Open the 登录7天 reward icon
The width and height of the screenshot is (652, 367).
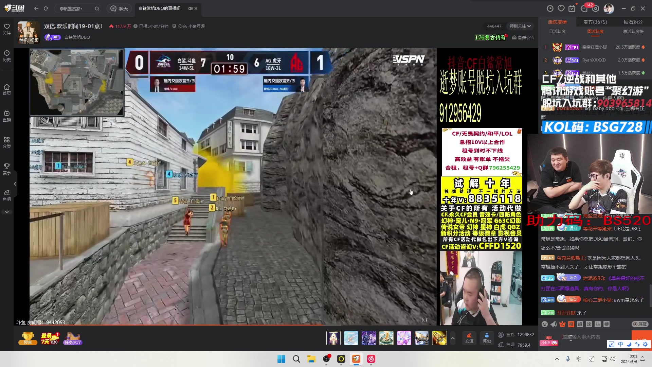pyautogui.click(x=50, y=338)
